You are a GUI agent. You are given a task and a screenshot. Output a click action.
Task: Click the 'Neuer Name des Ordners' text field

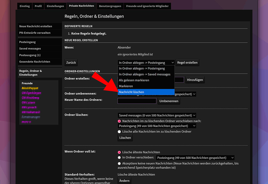(x=137, y=101)
